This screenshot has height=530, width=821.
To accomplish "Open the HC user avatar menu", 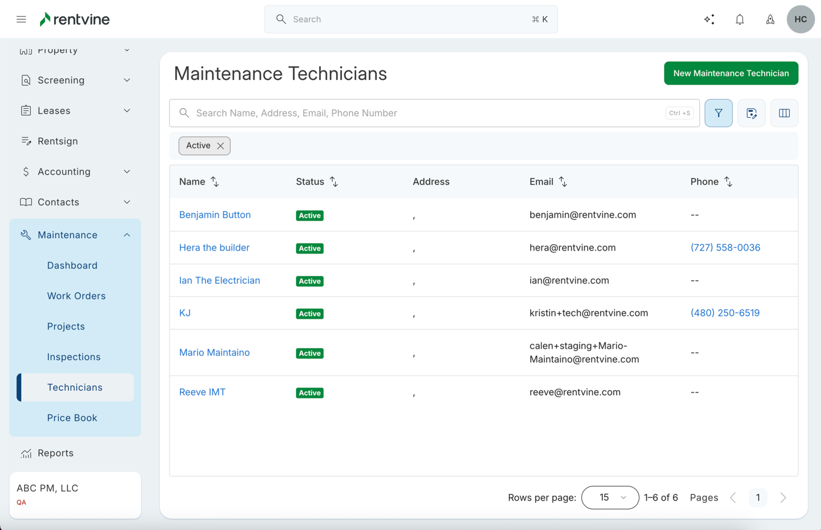I will pyautogui.click(x=800, y=19).
